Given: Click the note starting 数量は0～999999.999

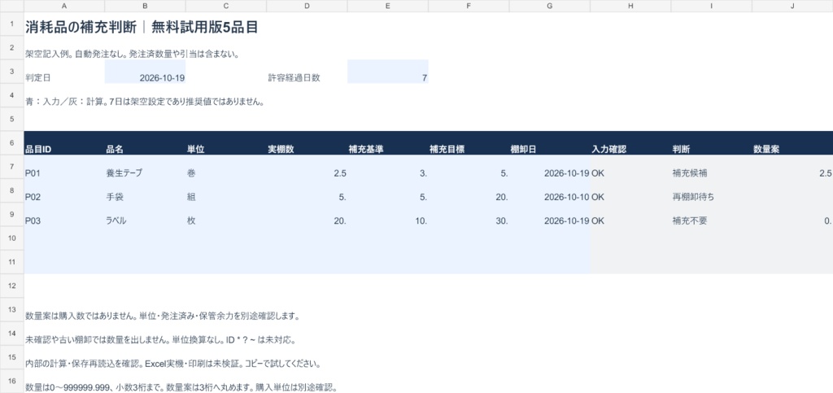Looking at the screenshot, I should point(181,387).
